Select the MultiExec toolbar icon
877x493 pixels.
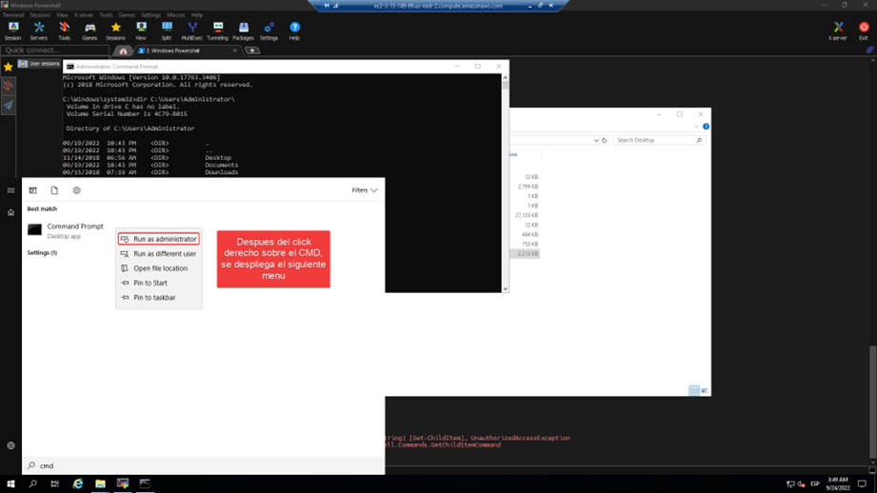click(x=191, y=31)
